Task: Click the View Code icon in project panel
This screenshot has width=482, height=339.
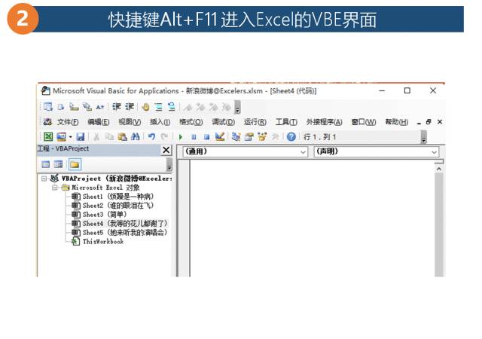Action: click(x=45, y=164)
